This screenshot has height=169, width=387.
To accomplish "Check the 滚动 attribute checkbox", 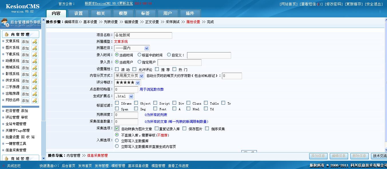I will pos(117,69).
